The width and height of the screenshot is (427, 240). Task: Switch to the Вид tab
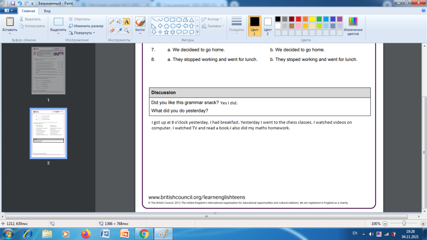tap(47, 10)
